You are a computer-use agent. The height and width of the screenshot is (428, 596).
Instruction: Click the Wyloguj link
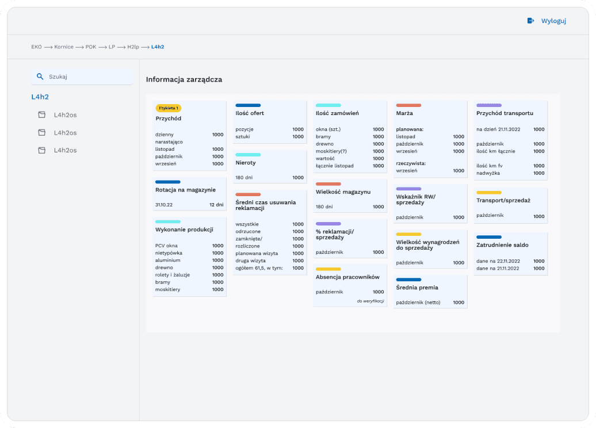[553, 21]
